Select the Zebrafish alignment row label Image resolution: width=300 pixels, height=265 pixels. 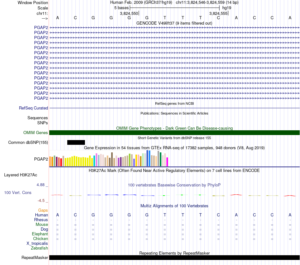39,248
